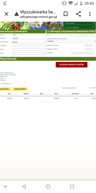Go to the poprzednia page link
Screen dimensions: 96x193
[x=43, y=102]
